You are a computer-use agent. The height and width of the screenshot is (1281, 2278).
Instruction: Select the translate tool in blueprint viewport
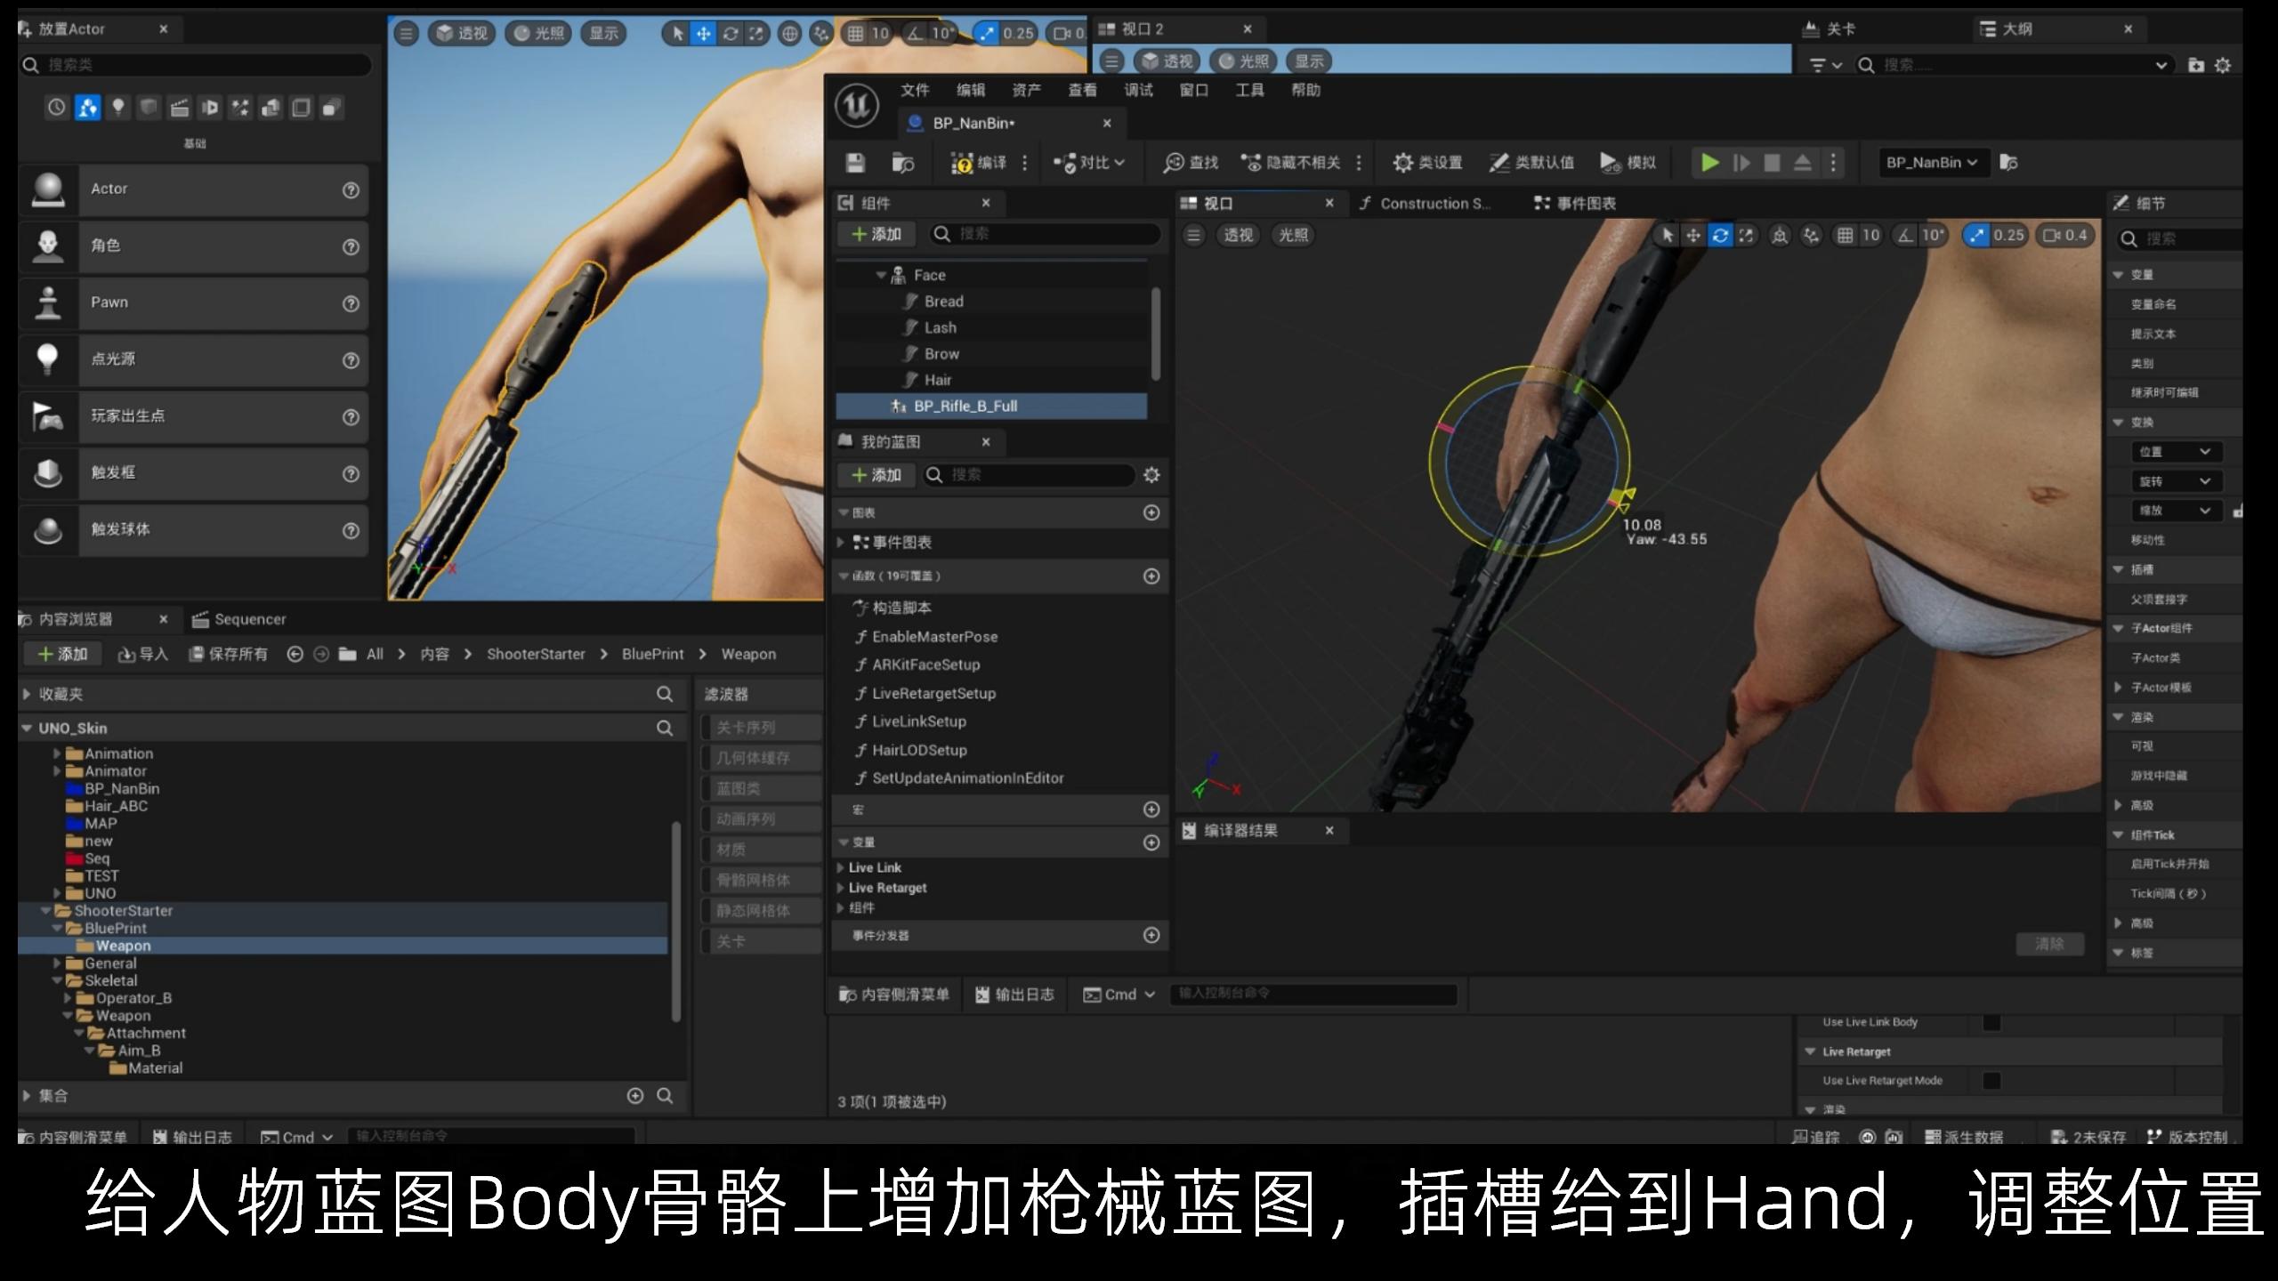click(1693, 236)
